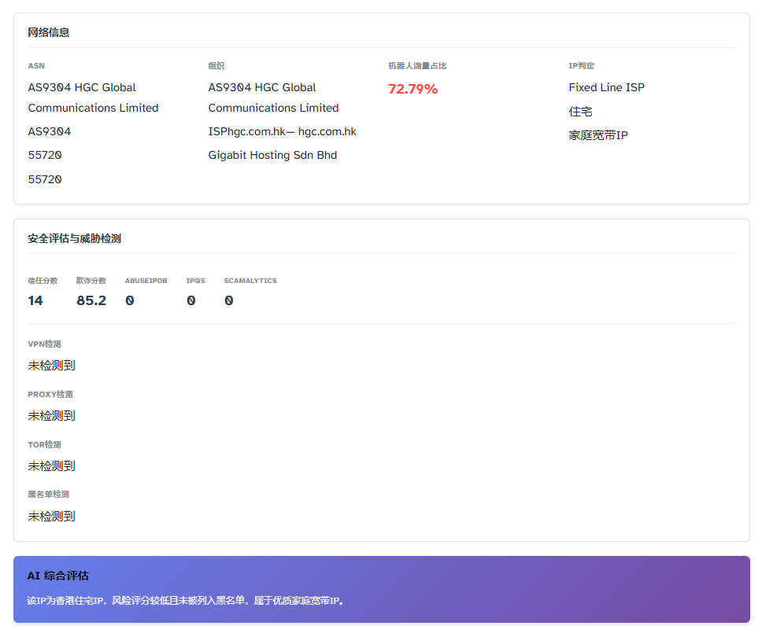
Task: Select the red 72.79% bot traffic value
Action: (412, 89)
